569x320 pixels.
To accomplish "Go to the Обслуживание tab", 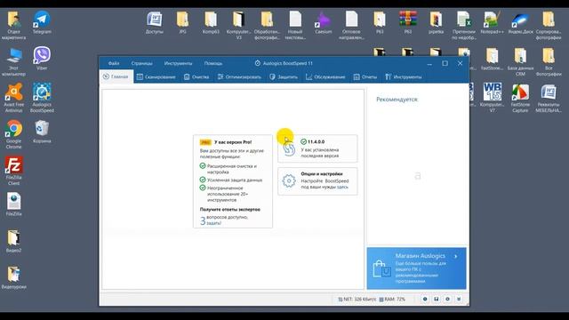I will click(x=325, y=77).
